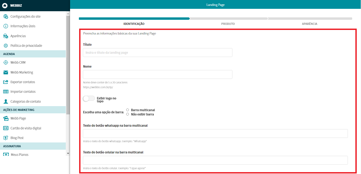Go to the APARÊNCIA step tab
The width and height of the screenshot is (361, 174).
point(309,24)
